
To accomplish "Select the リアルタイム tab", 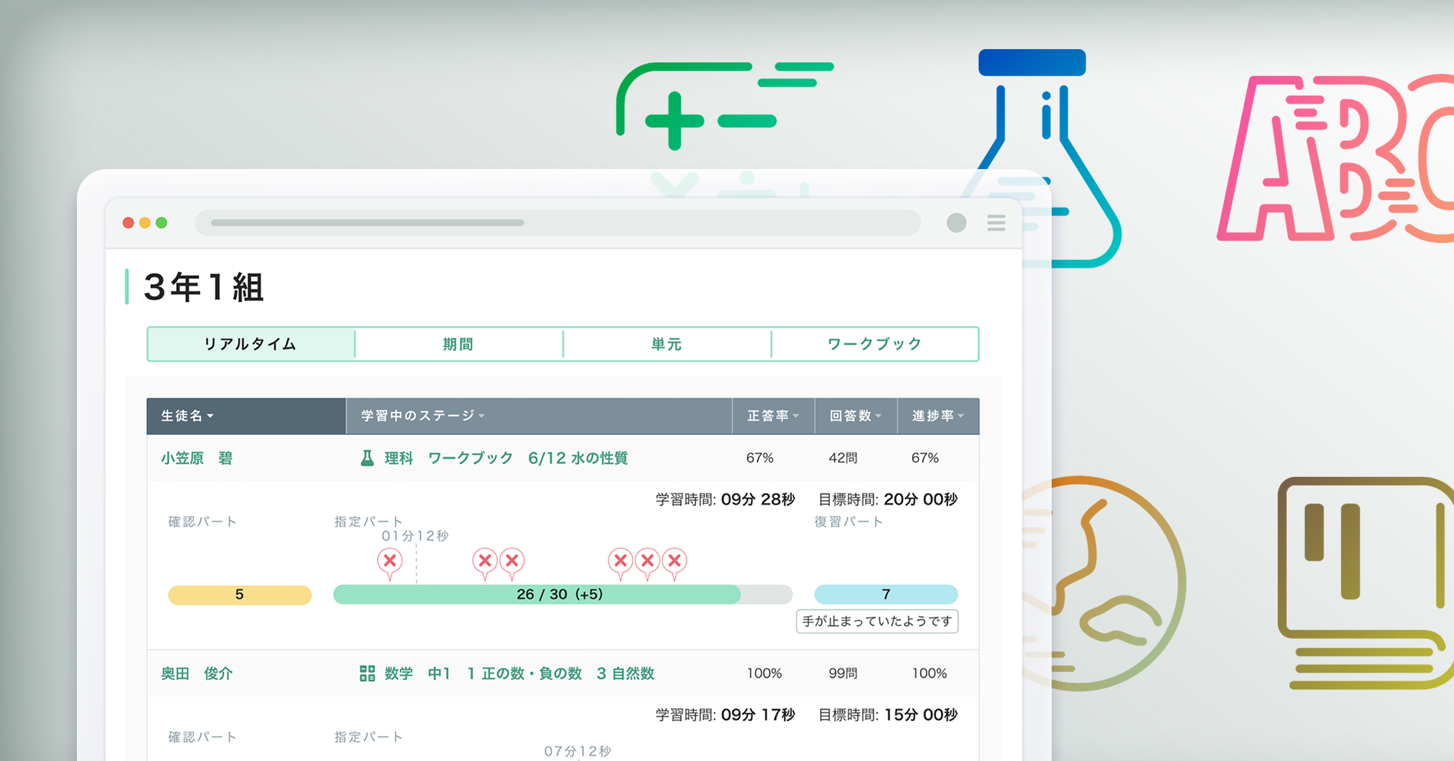I will 251,344.
